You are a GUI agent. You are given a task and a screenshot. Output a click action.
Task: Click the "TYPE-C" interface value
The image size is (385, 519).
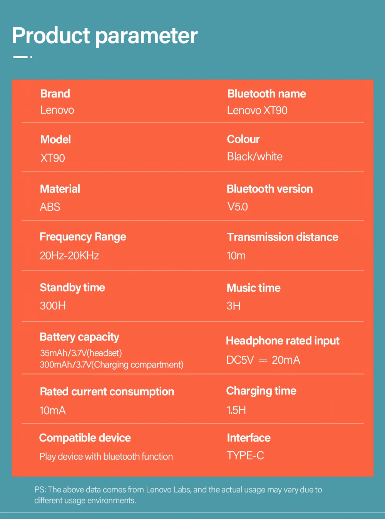pos(245,455)
